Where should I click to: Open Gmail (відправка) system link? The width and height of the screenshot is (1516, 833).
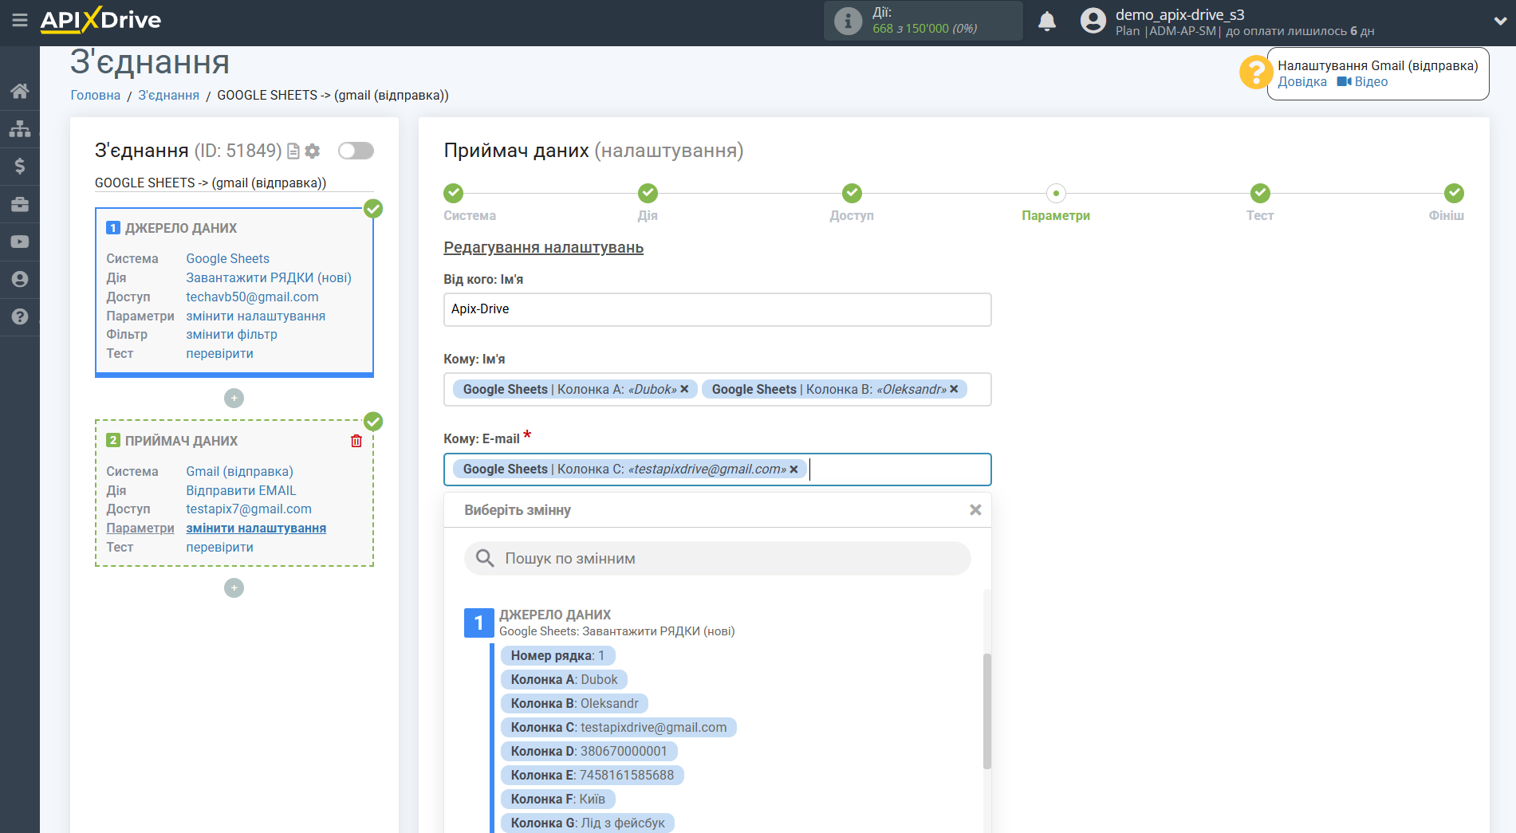click(x=239, y=471)
